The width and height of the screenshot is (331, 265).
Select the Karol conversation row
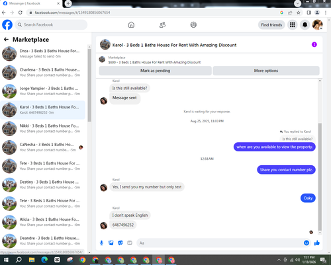click(x=42, y=110)
